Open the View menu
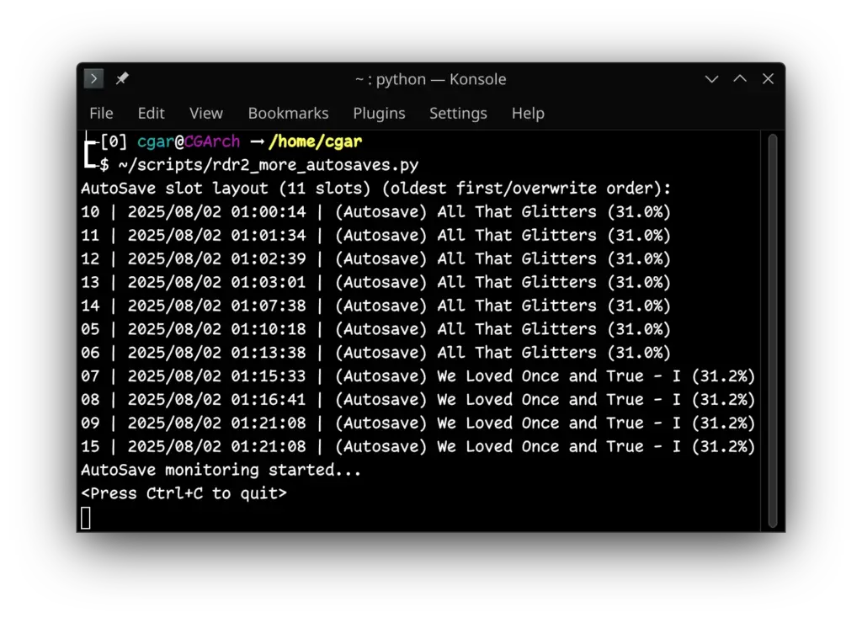Viewport: 862px width, 623px height. click(205, 113)
